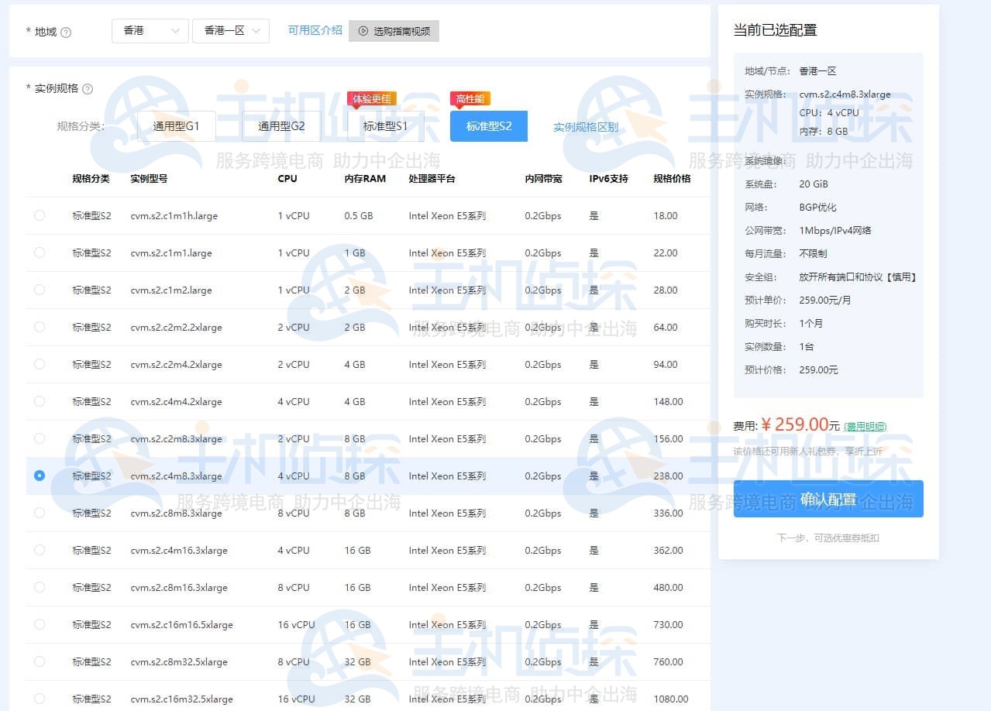Pick the cvm.s2.c1m2.large radio button
991x711 pixels.
coord(40,290)
